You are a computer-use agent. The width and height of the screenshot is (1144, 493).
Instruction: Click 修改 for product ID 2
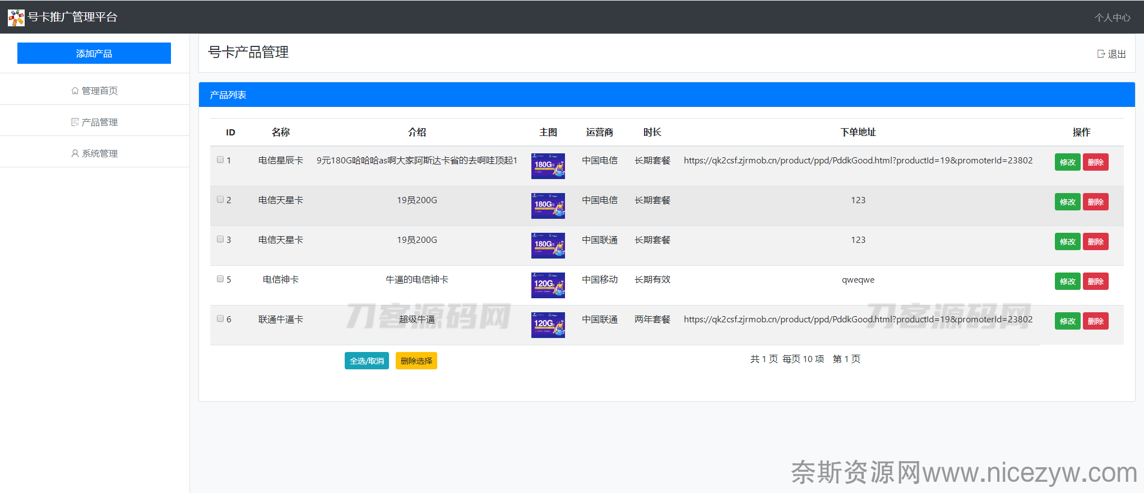click(1067, 202)
